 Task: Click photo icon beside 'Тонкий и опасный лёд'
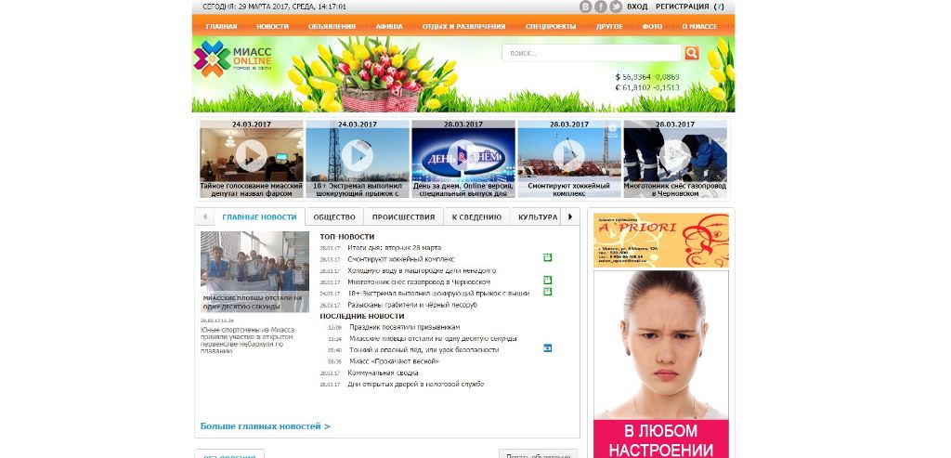(x=548, y=348)
